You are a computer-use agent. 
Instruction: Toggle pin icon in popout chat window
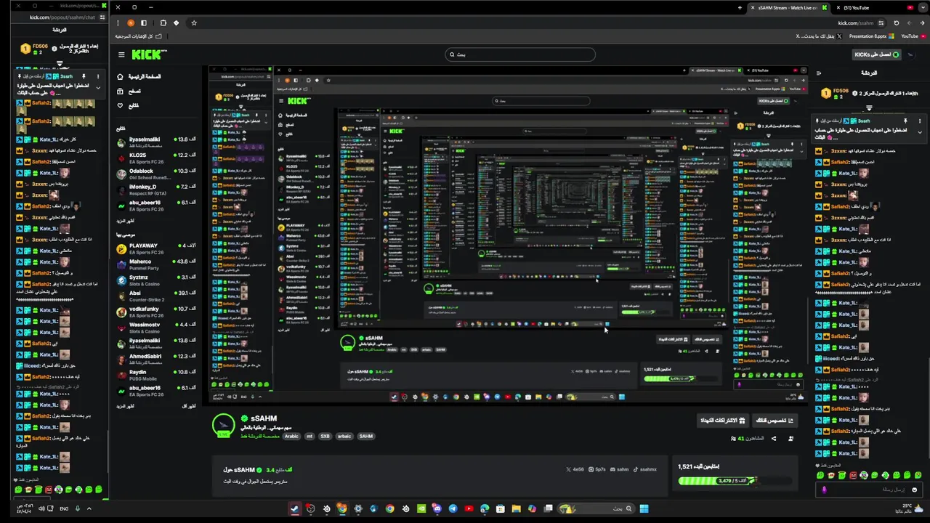(84, 76)
